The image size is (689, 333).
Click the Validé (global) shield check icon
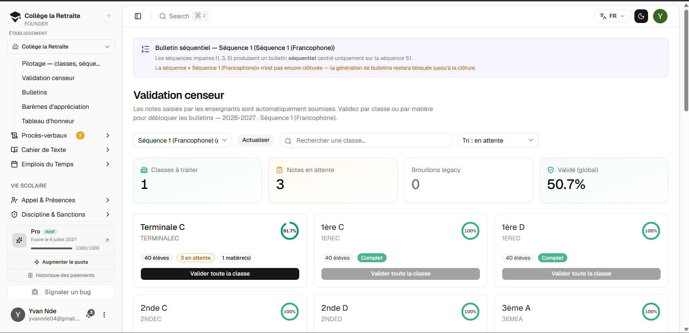(x=551, y=170)
